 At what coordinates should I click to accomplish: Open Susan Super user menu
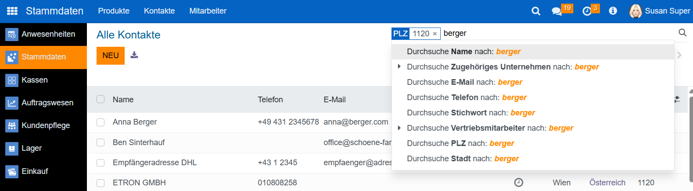coord(659,11)
